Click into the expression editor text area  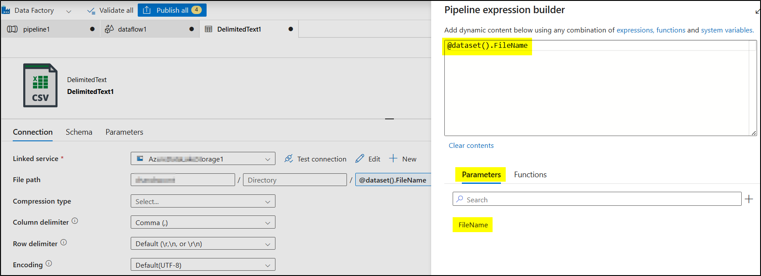[600, 88]
